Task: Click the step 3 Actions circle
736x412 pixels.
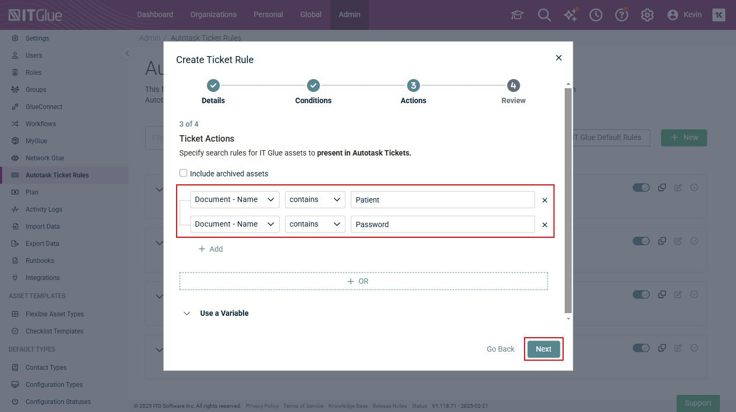Action: point(413,85)
